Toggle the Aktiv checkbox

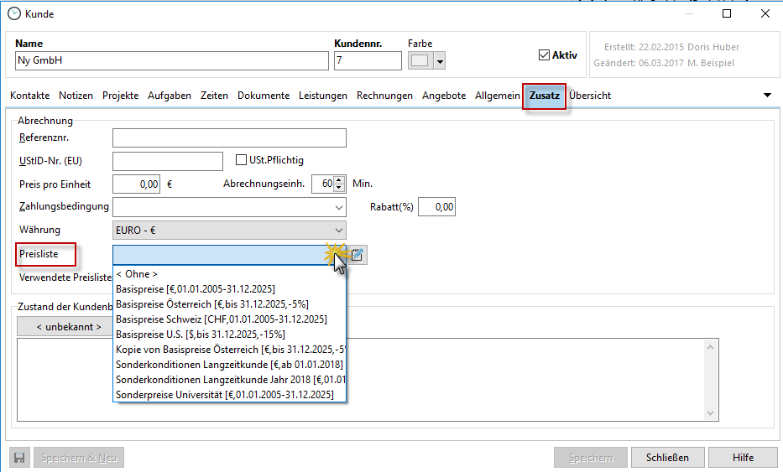(544, 55)
